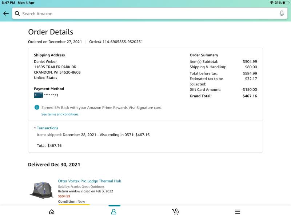Tap the Order Details heading
291x218 pixels.
pos(51,32)
